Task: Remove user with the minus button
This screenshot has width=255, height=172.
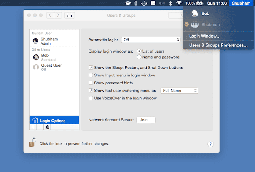Action: click(x=40, y=127)
